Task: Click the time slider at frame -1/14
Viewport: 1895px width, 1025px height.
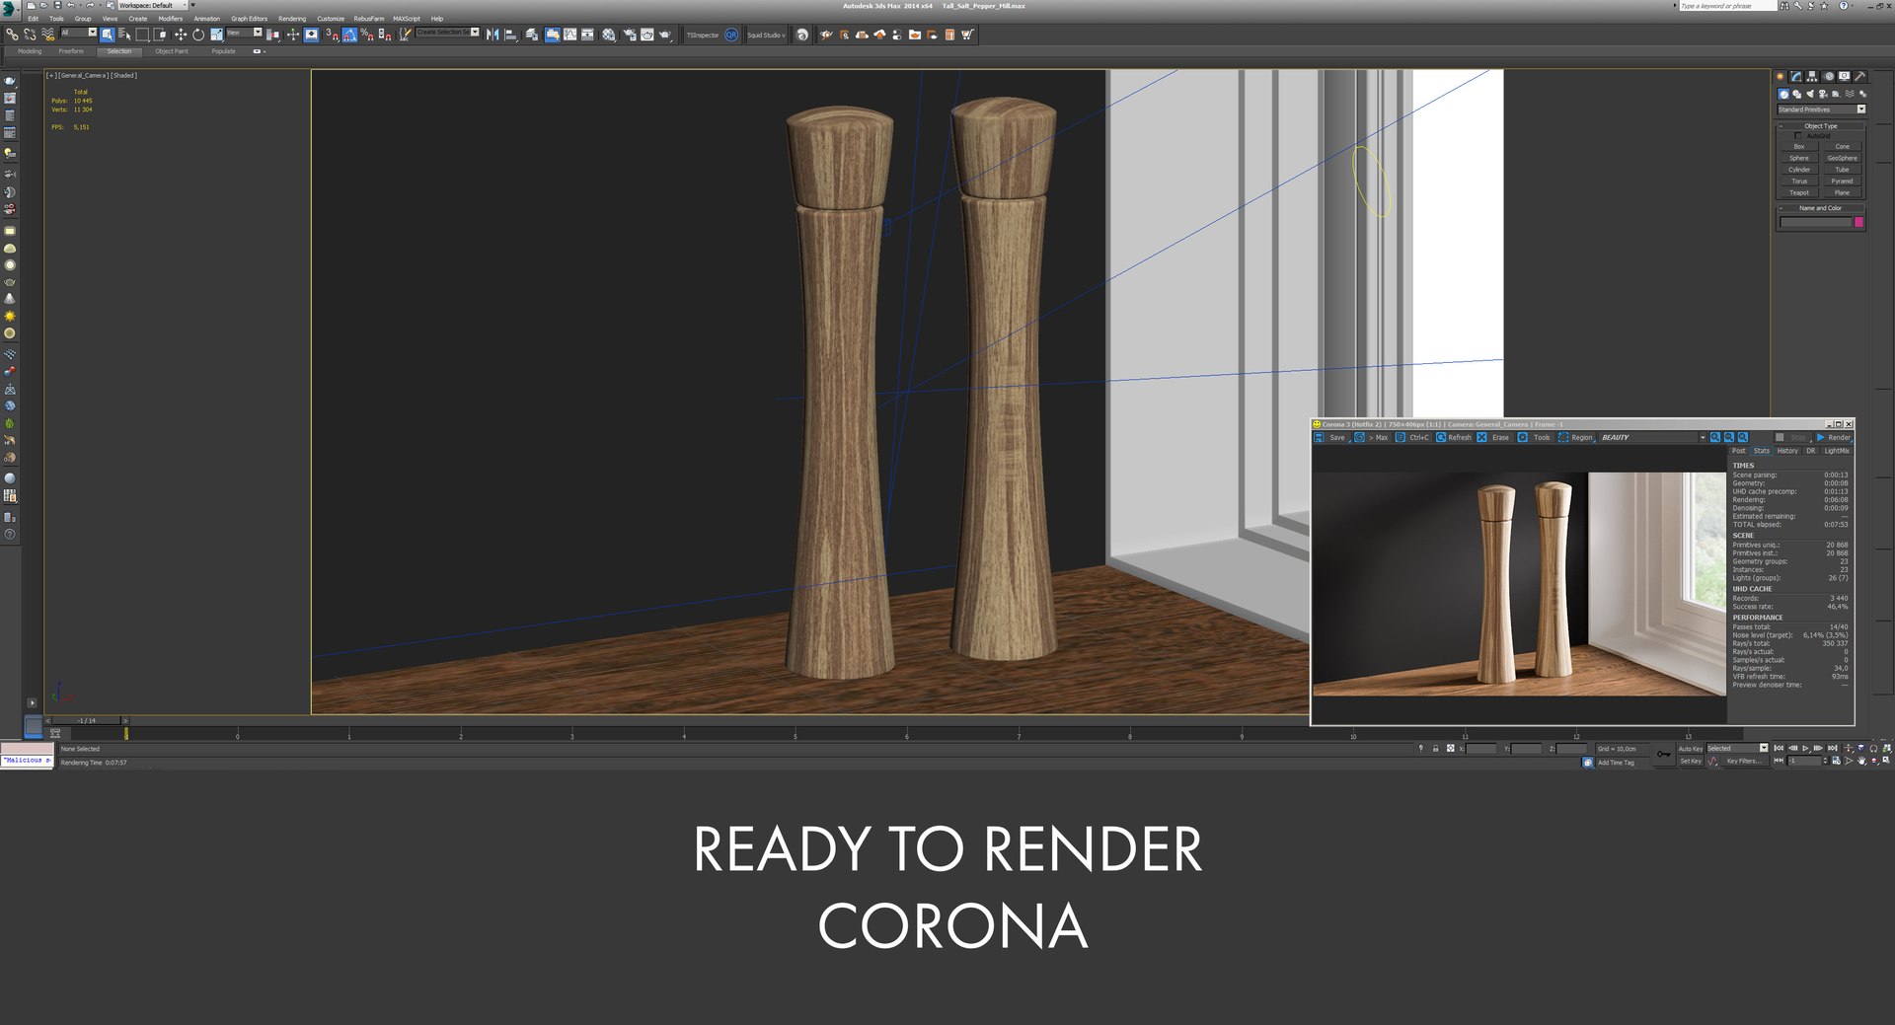Action: pos(87,720)
